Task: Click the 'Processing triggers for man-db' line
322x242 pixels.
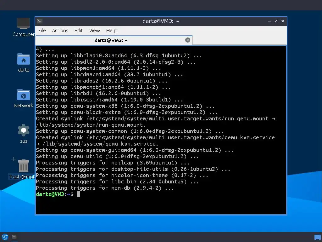Action: (105, 188)
